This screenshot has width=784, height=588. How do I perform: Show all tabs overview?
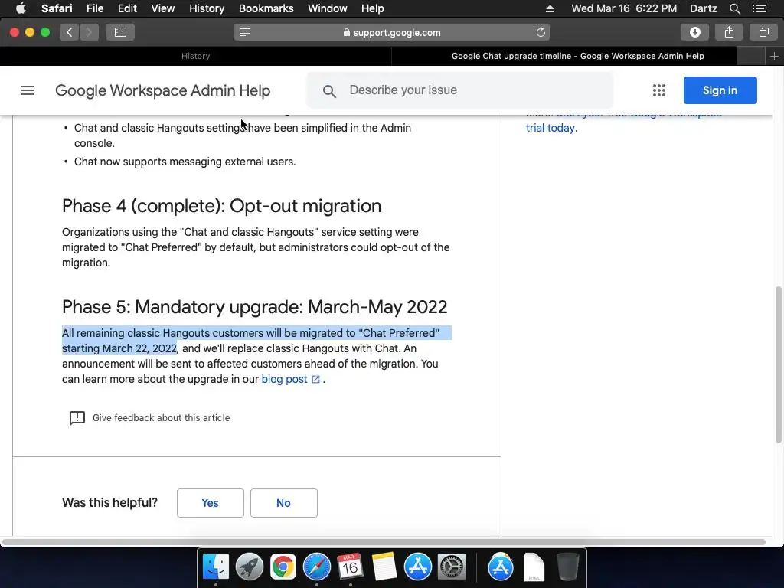point(763,32)
